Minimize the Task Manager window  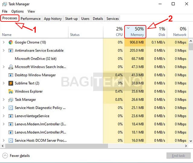[x=160, y=4]
